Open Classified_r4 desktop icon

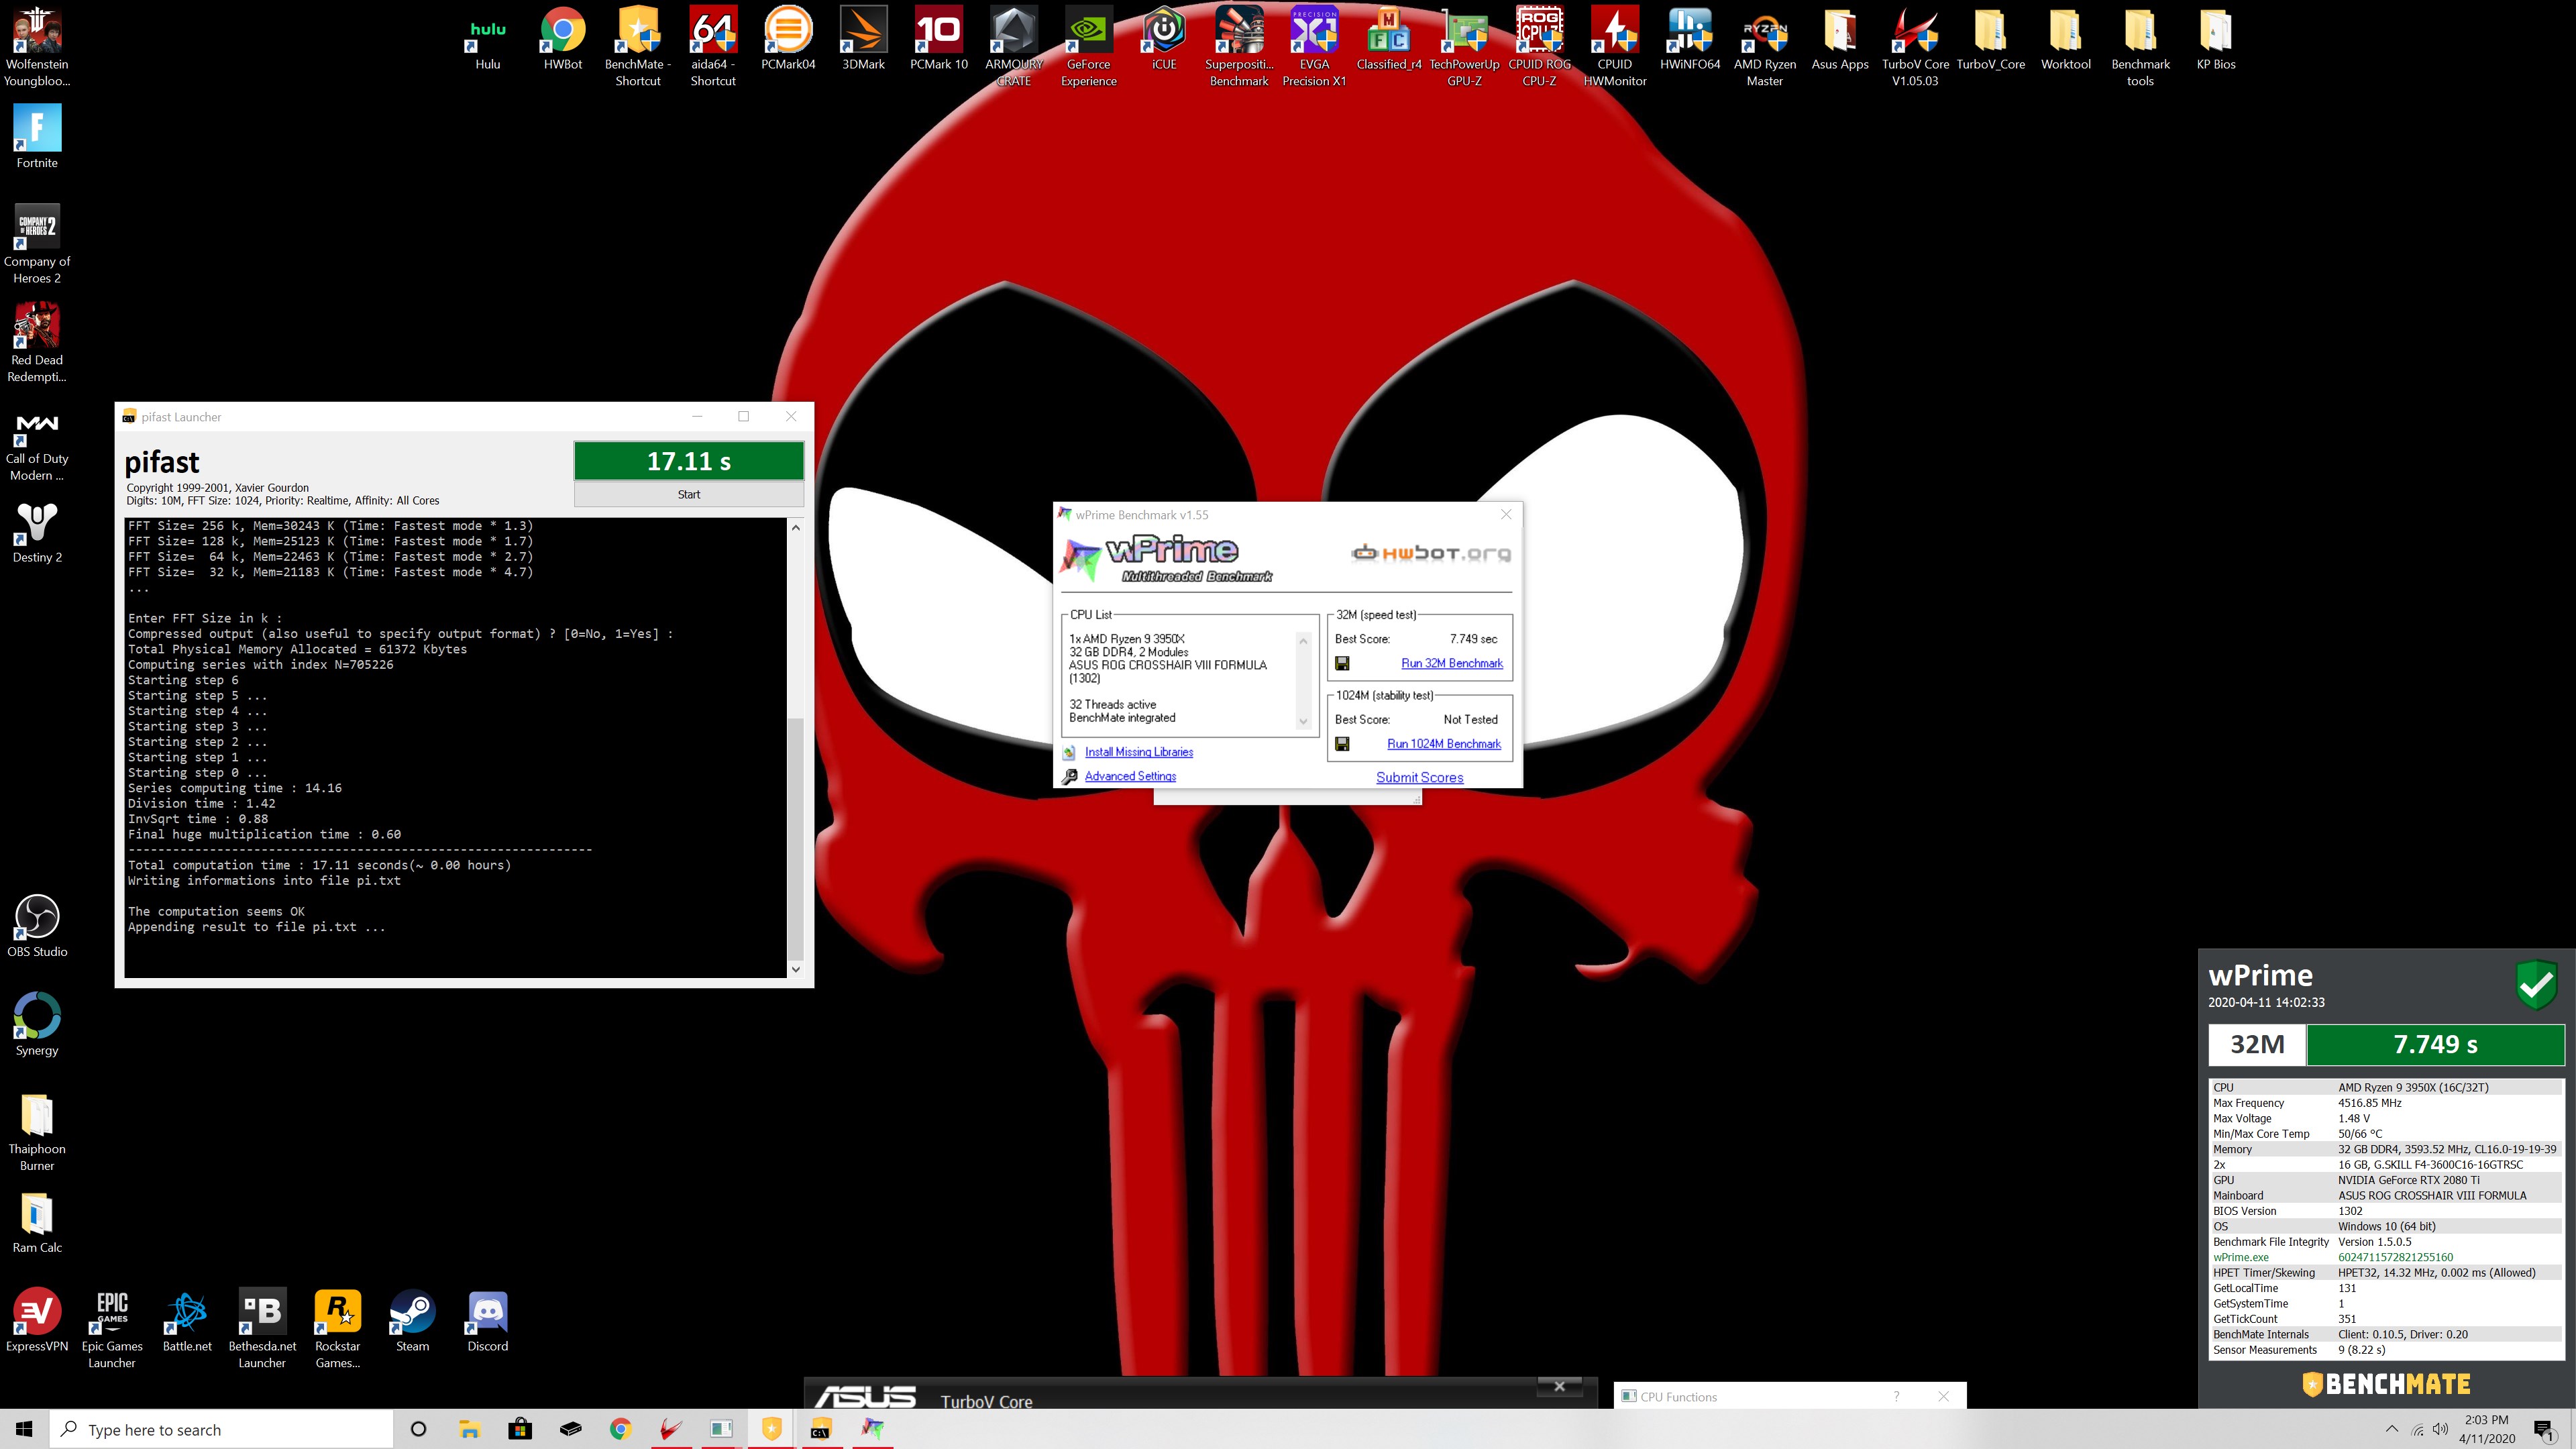(1388, 40)
